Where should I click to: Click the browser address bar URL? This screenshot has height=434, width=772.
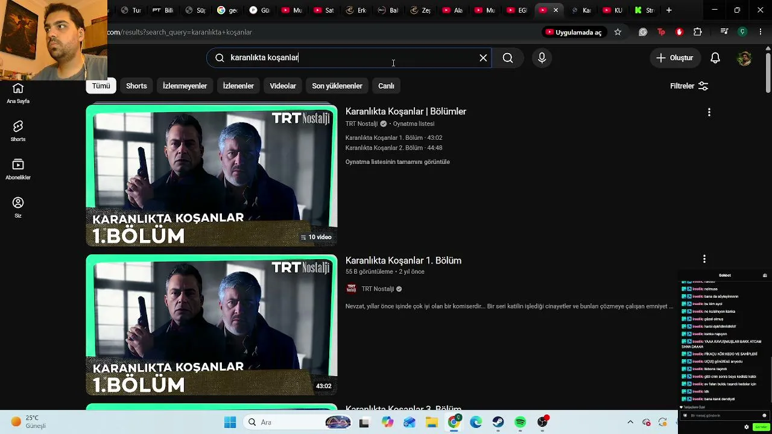click(x=180, y=32)
